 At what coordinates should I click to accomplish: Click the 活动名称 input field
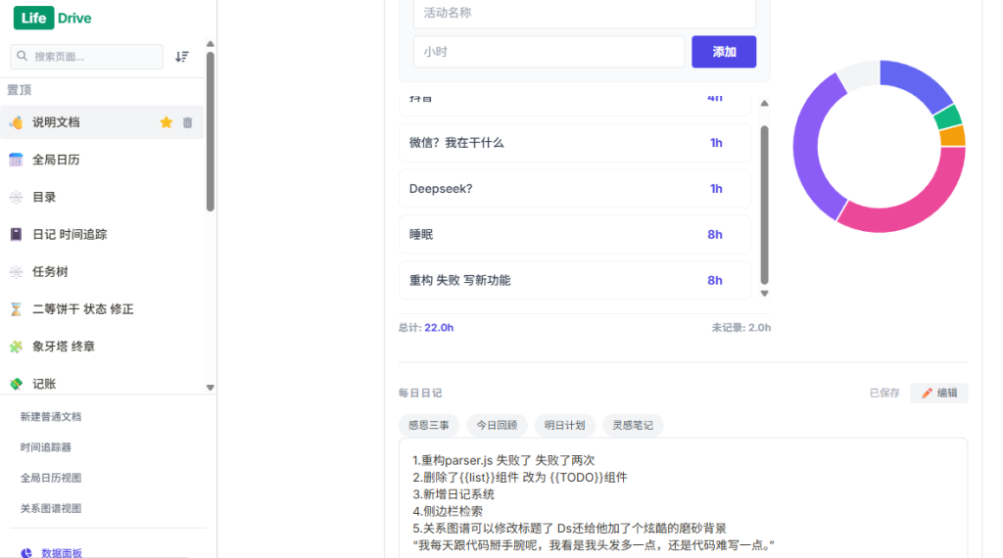point(584,14)
